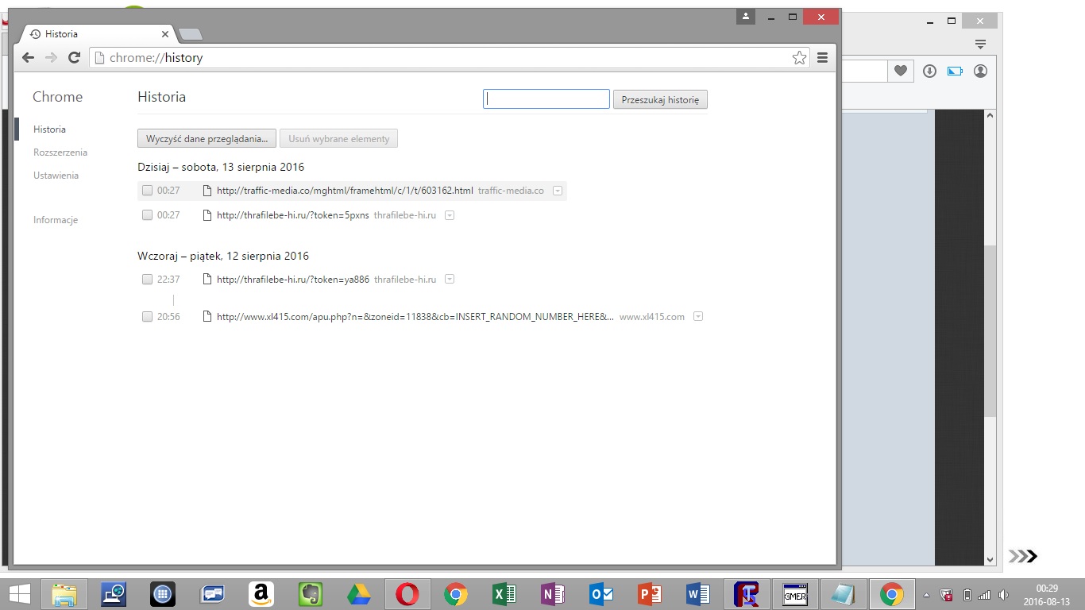Viewport: 1085px width, 610px height.
Task: Expand dropdown arrow beside traffic-media.co
Action: tap(558, 191)
